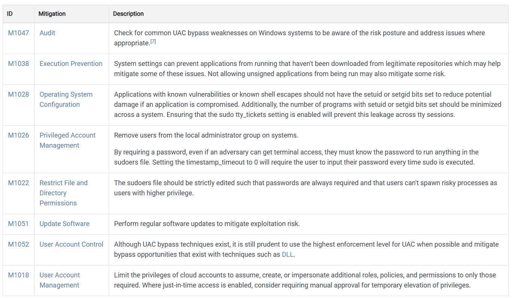Viewport: 514px width, 298px height.
Task: Click the citation [7] superscript reference
Action: 153,42
